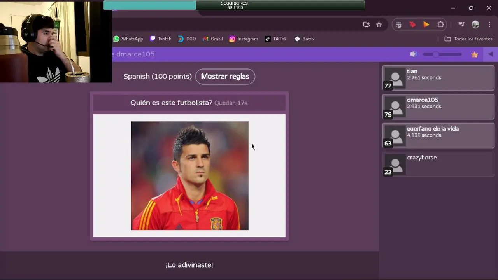Restore down the browser window
This screenshot has height=280, width=498.
click(471, 8)
